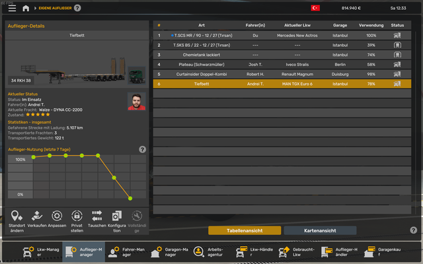Click status icon of T.SKS BS row
423x264 pixels.
pyautogui.click(x=397, y=45)
